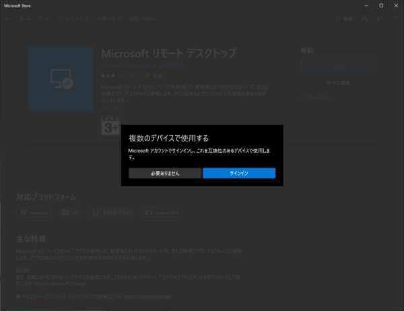
Task: Click the app title Microsoft リモート デスクトップ
Action: coord(168,53)
